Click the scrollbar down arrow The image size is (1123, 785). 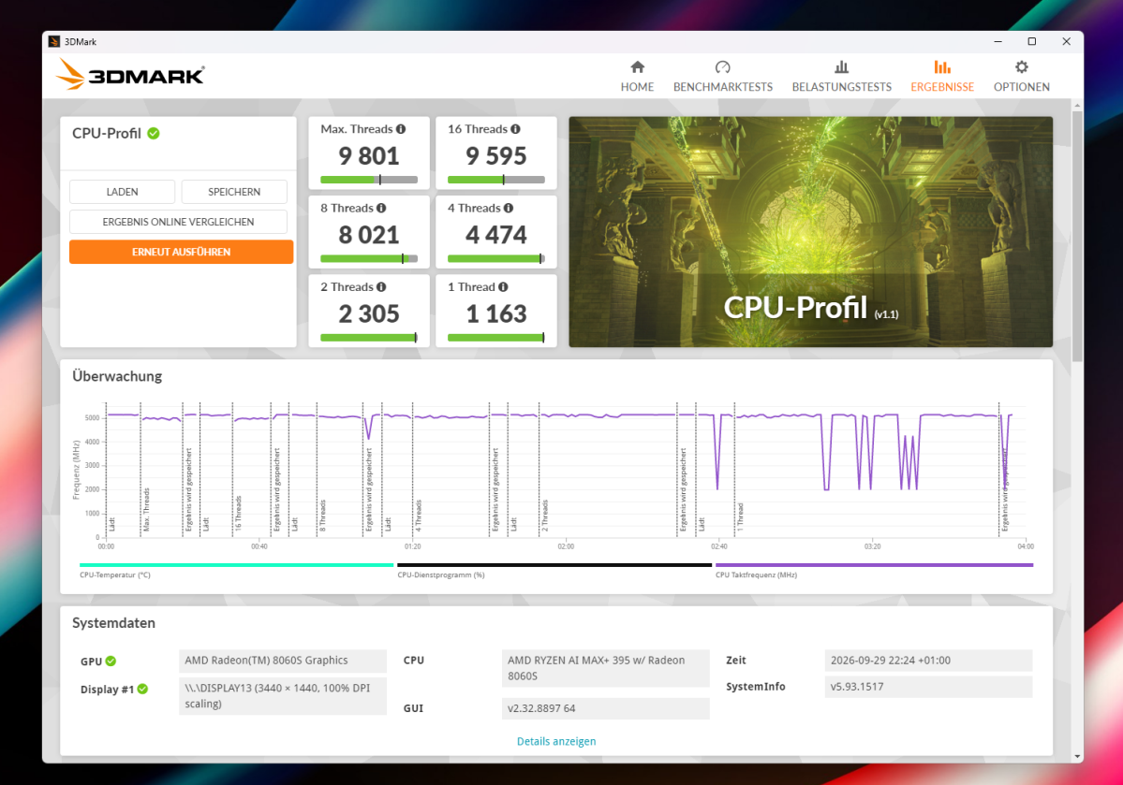click(x=1077, y=756)
